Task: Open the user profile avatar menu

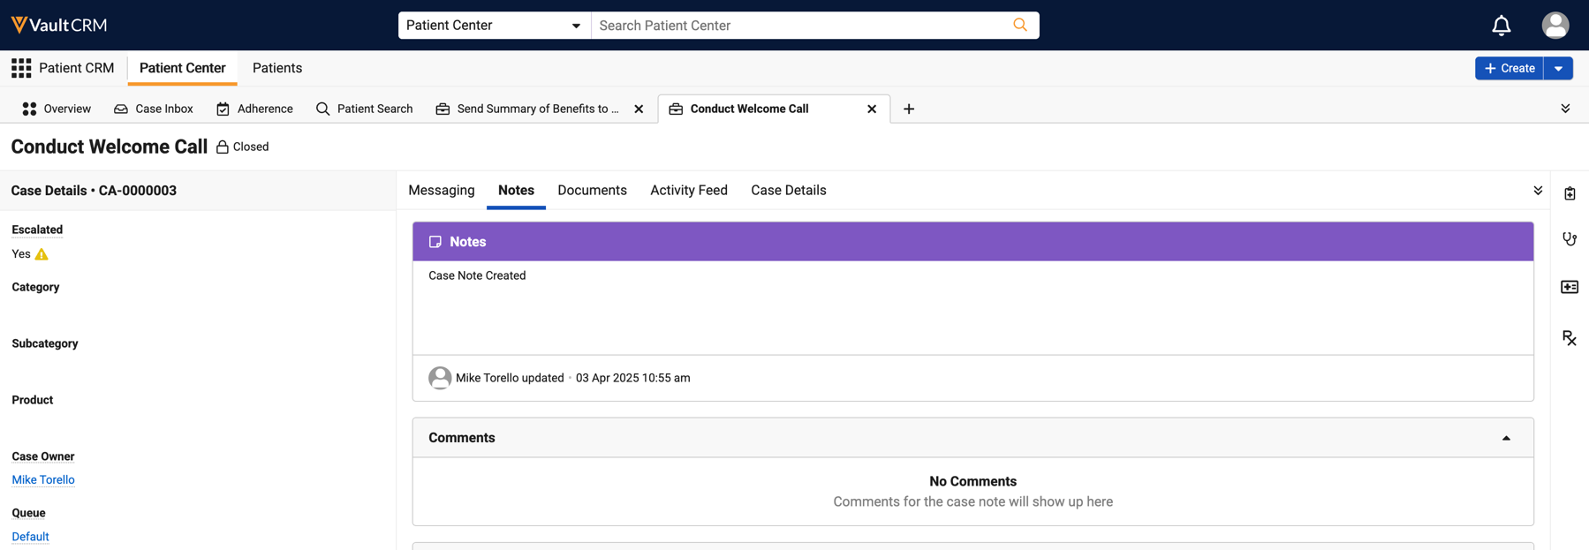Action: click(x=1555, y=26)
